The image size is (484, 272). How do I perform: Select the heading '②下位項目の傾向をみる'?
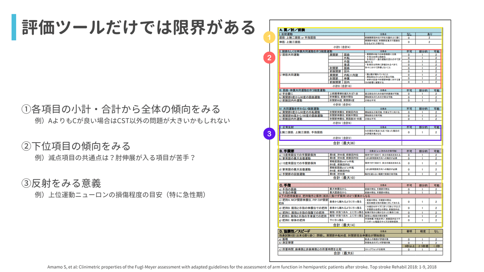76,146
